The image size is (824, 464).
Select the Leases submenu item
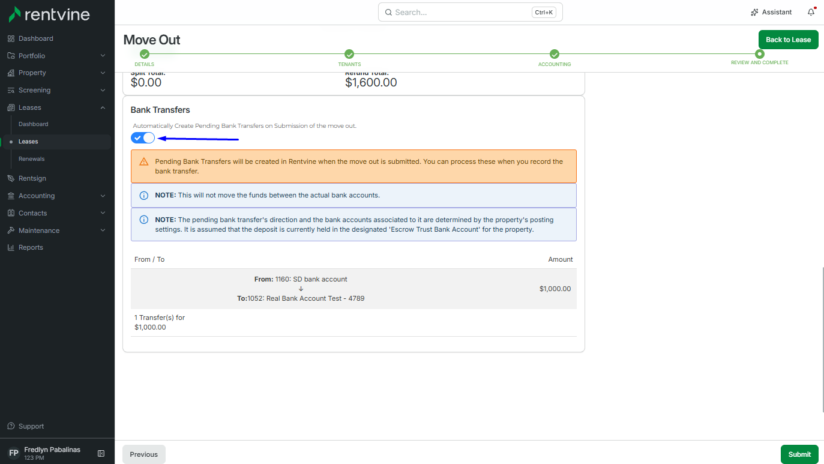tap(57, 142)
